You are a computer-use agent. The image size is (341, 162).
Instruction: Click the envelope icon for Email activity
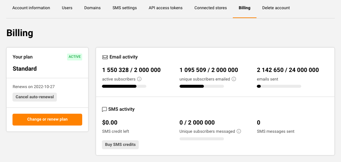(x=105, y=57)
